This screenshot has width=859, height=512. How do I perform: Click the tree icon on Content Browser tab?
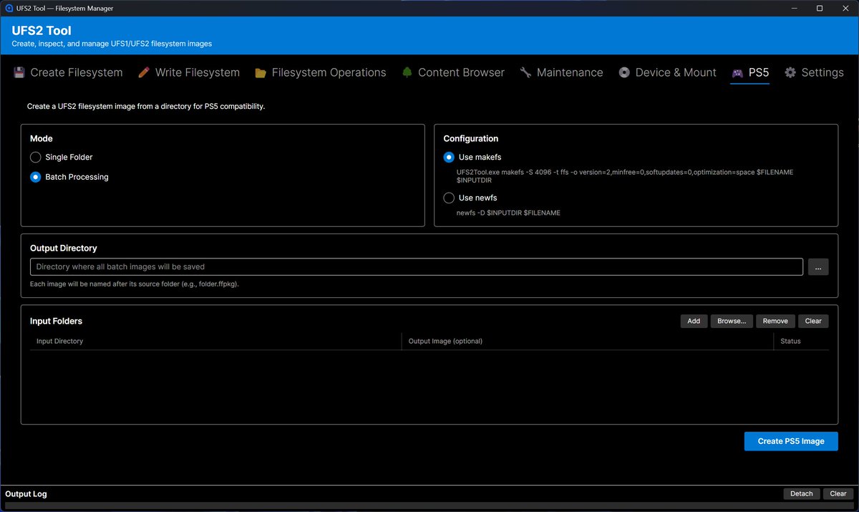pyautogui.click(x=407, y=72)
